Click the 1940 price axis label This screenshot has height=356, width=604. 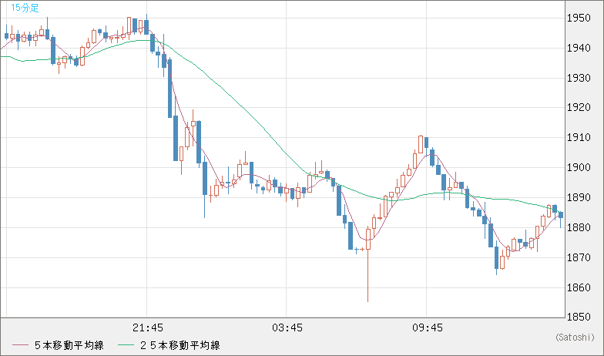click(579, 48)
